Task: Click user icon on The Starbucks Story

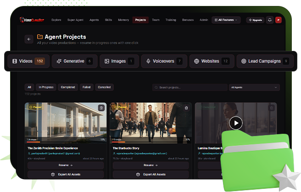Action: tap(114, 154)
